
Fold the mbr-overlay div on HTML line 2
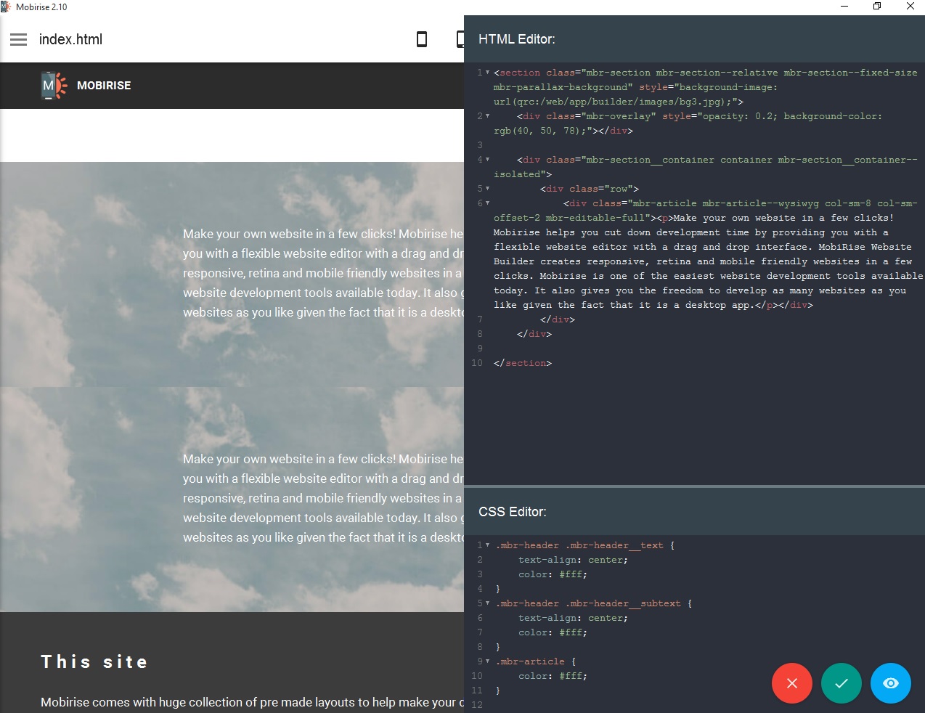[x=487, y=116]
